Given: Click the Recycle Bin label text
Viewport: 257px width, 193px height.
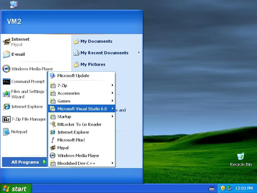Looking at the screenshot, I should 241,164.
